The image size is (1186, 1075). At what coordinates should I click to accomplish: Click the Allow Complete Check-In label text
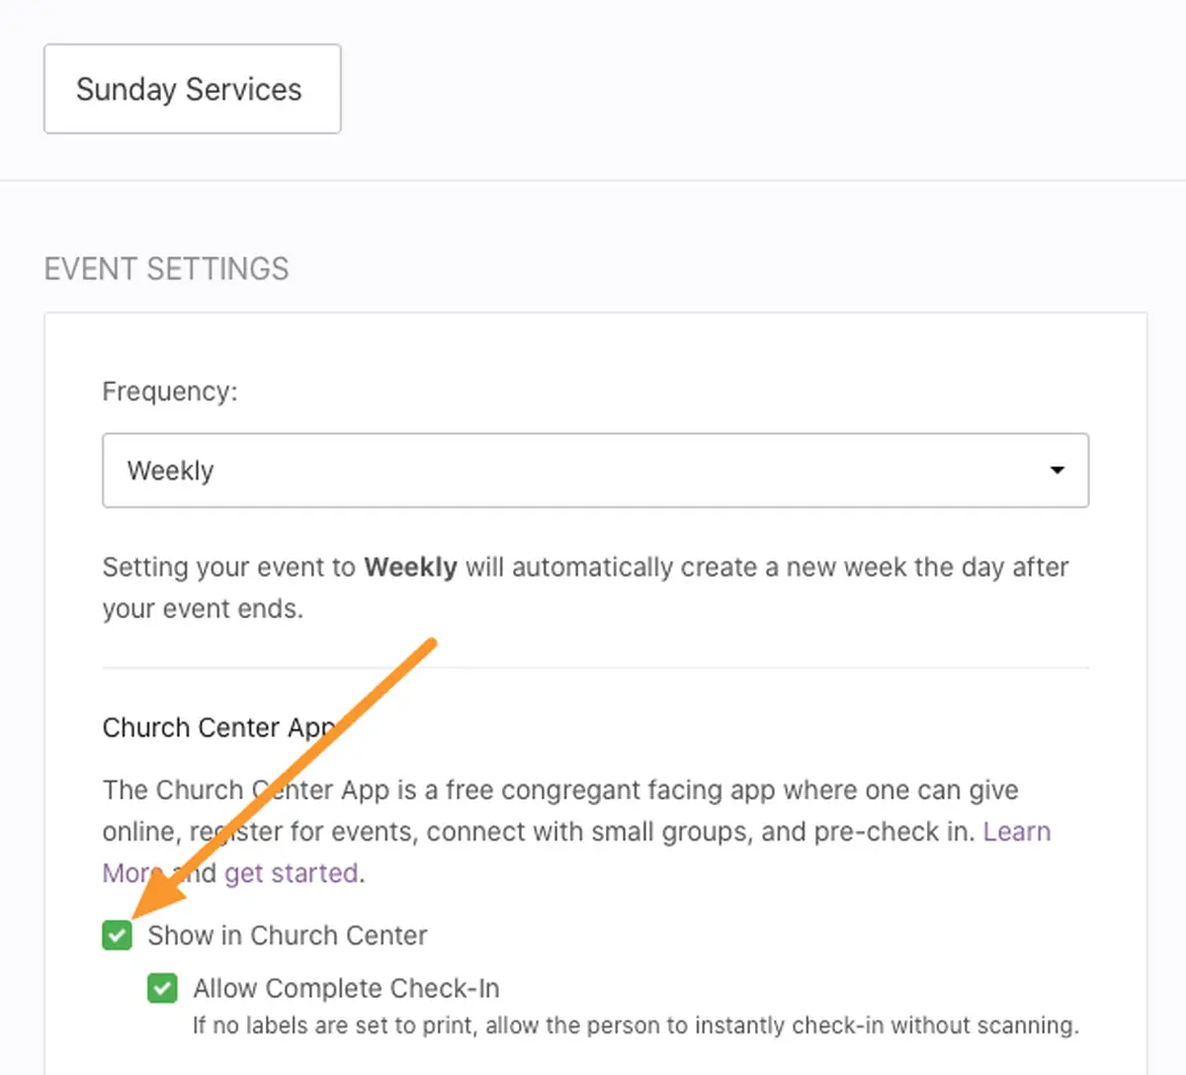pyautogui.click(x=346, y=988)
